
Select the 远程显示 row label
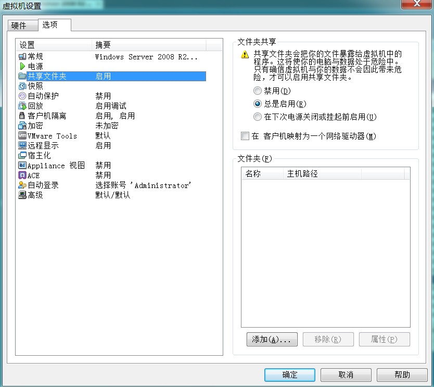[x=43, y=146]
